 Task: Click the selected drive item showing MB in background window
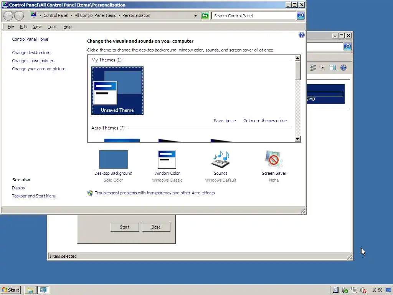tap(326, 94)
